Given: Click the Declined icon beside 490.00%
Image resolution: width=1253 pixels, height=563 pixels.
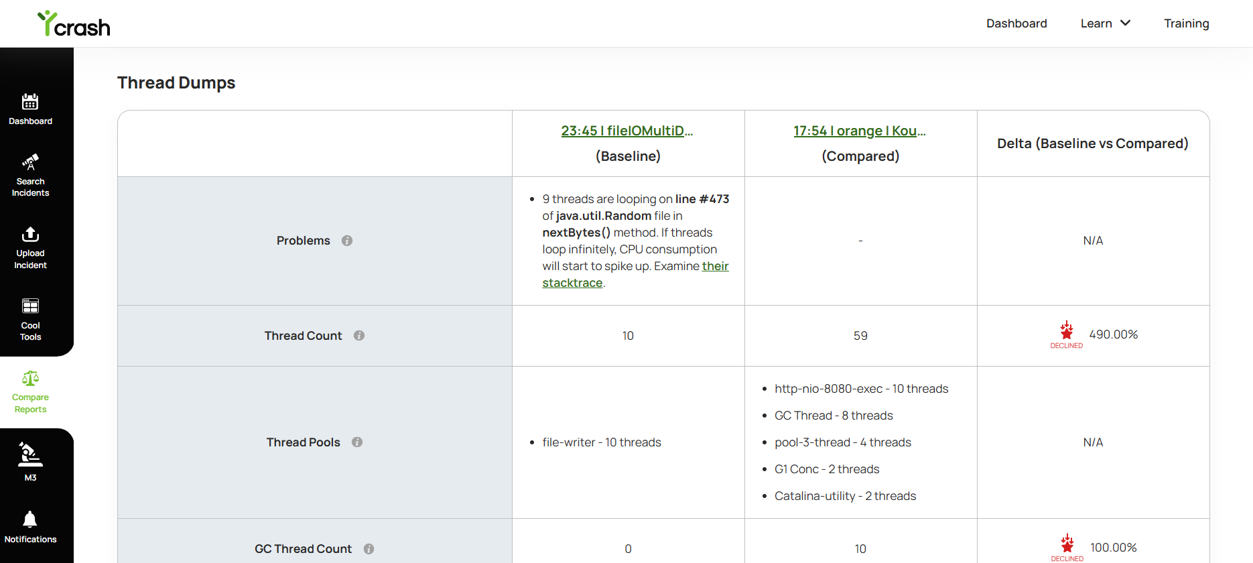Looking at the screenshot, I should (x=1066, y=335).
